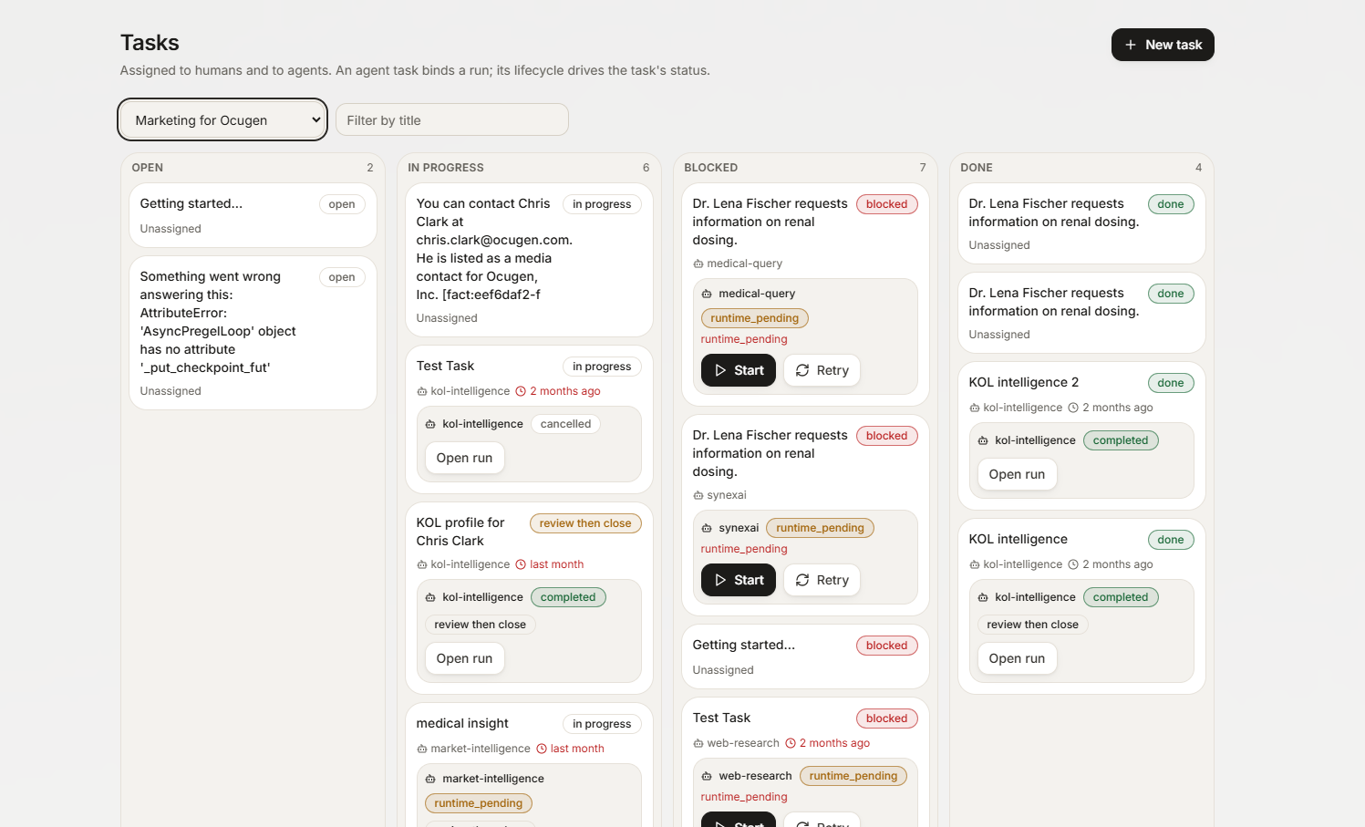This screenshot has width=1365, height=827.
Task: Click the OPEN column header
Action: pos(148,168)
